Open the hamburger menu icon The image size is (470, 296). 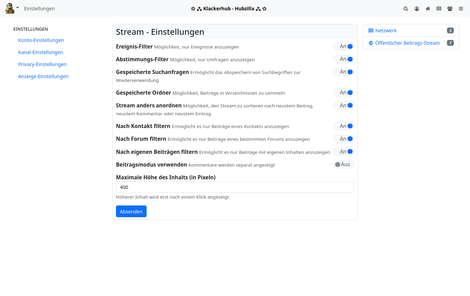[461, 9]
